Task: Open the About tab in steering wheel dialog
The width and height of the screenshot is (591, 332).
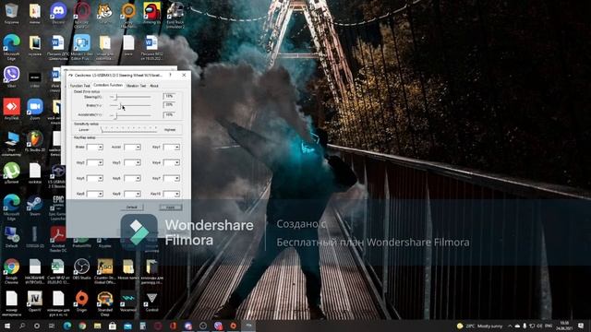Action: tap(154, 86)
